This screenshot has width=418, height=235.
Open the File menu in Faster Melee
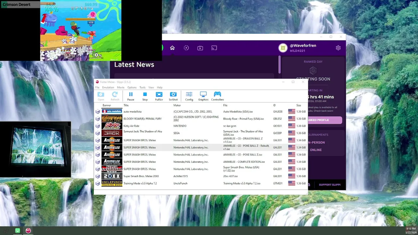[97, 87]
